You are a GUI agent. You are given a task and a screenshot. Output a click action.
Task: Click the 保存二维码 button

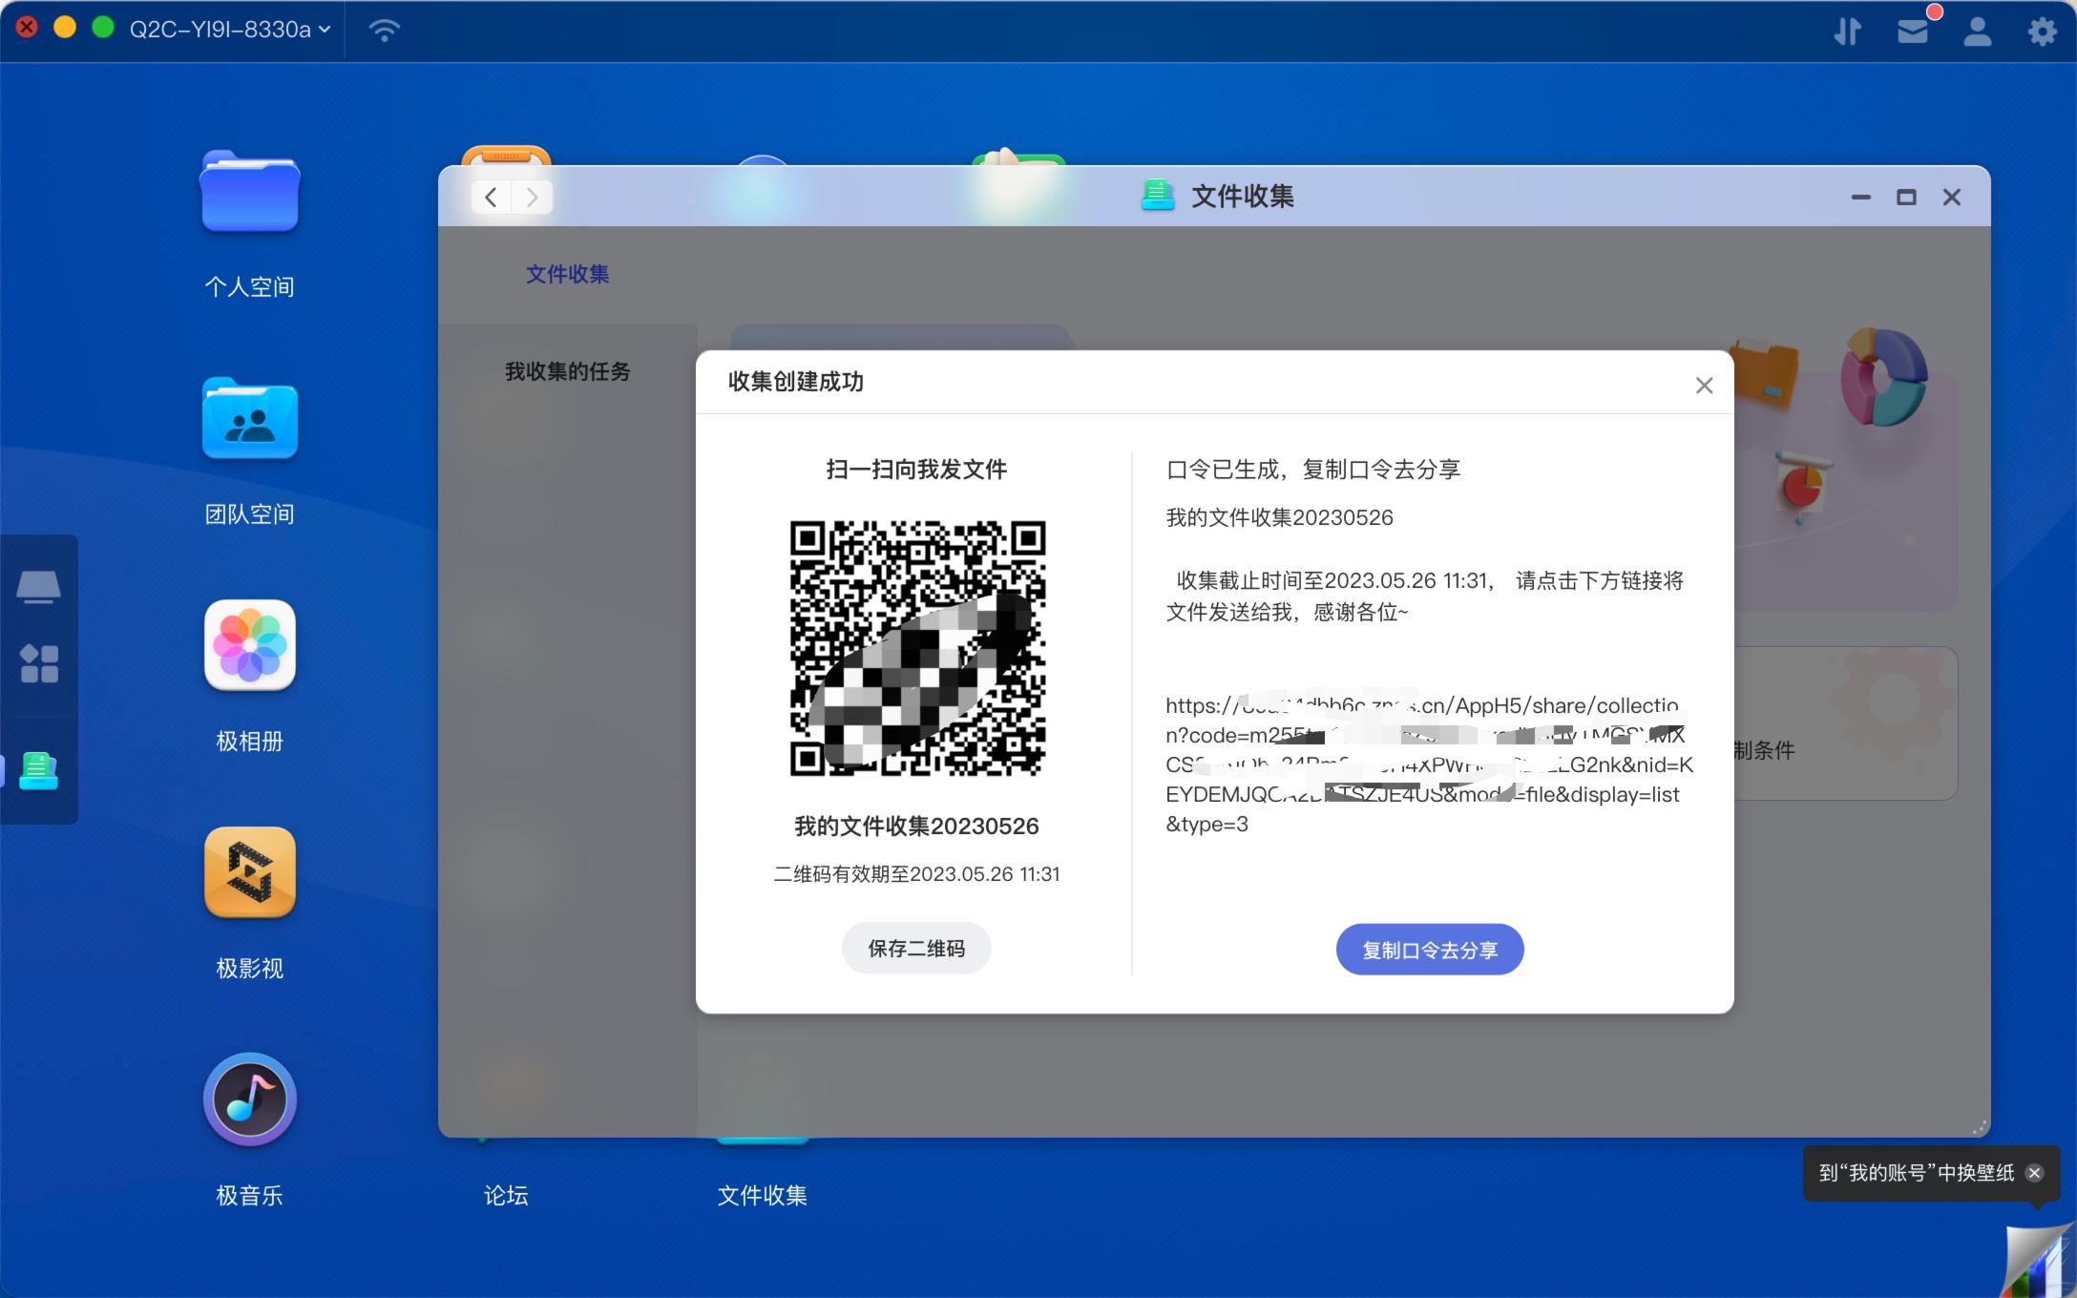tap(914, 948)
